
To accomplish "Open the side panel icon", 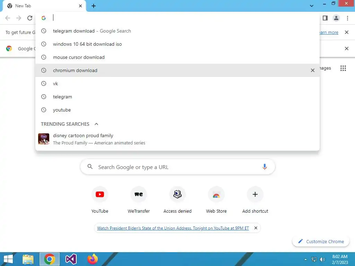I will 325,18.
